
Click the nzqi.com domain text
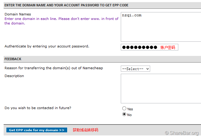pos(132,15)
